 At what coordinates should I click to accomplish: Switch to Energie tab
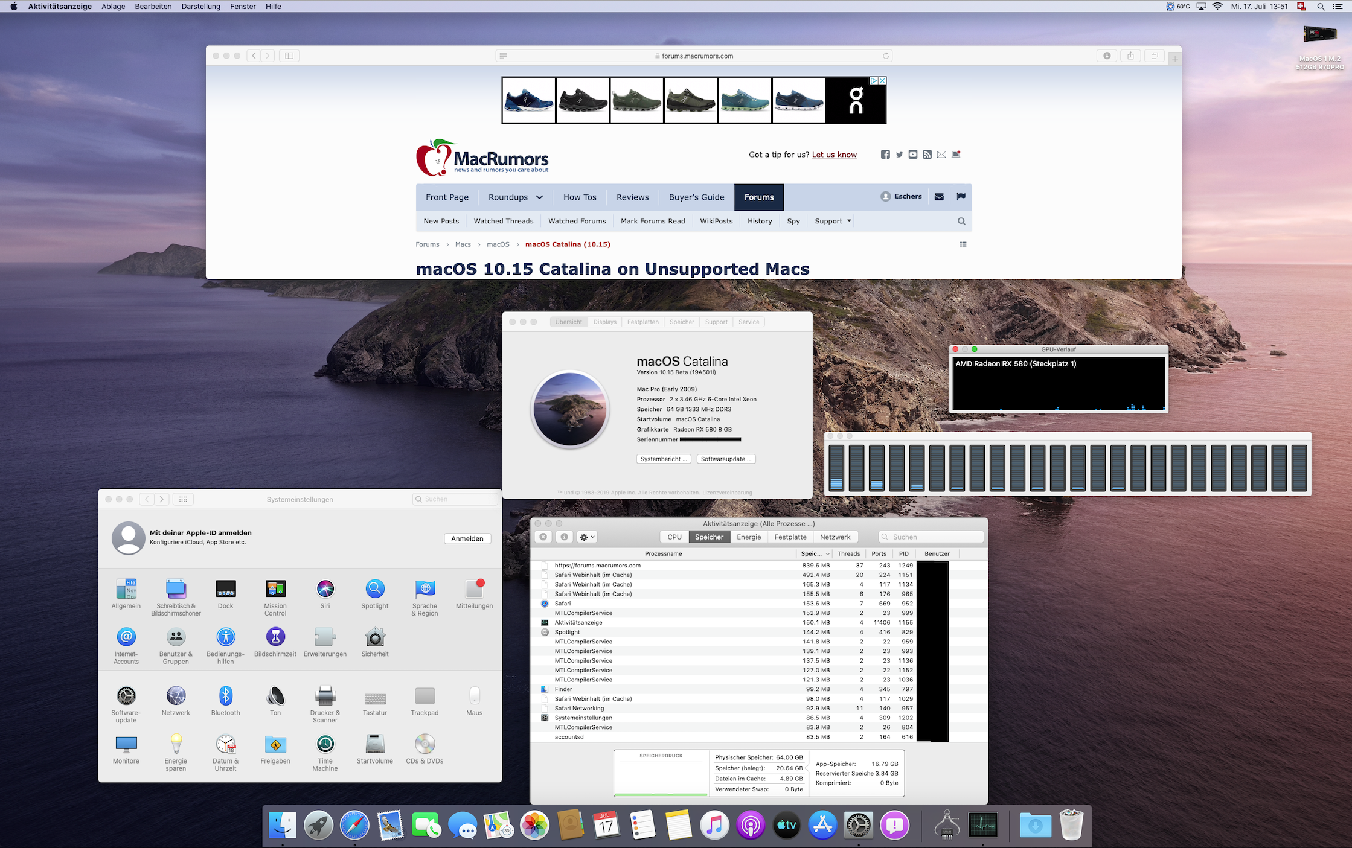click(x=749, y=537)
